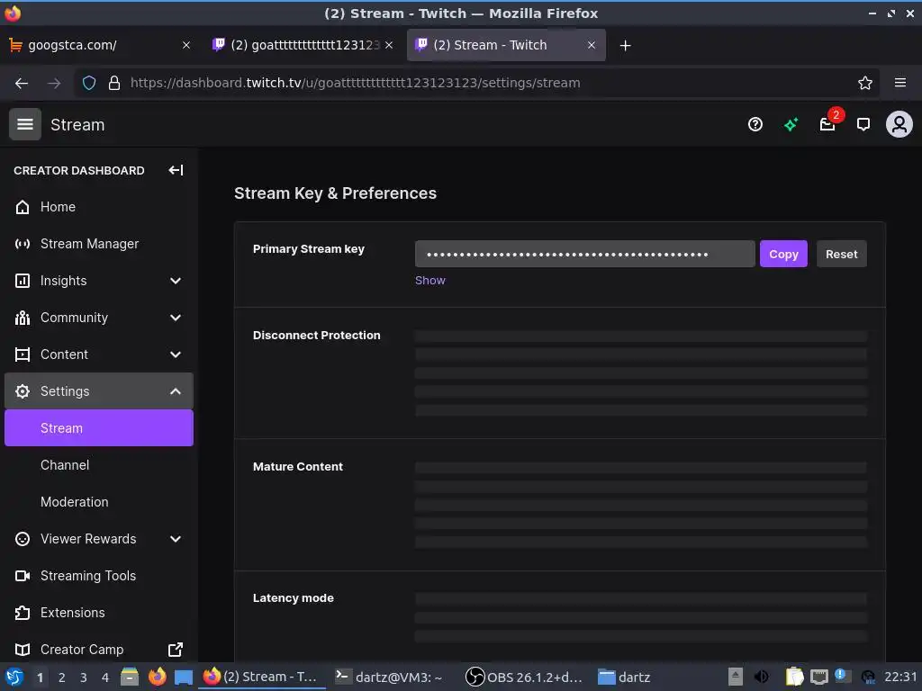The width and height of the screenshot is (922, 691).
Task: Click the green sparkle Bits icon
Action: [791, 124]
